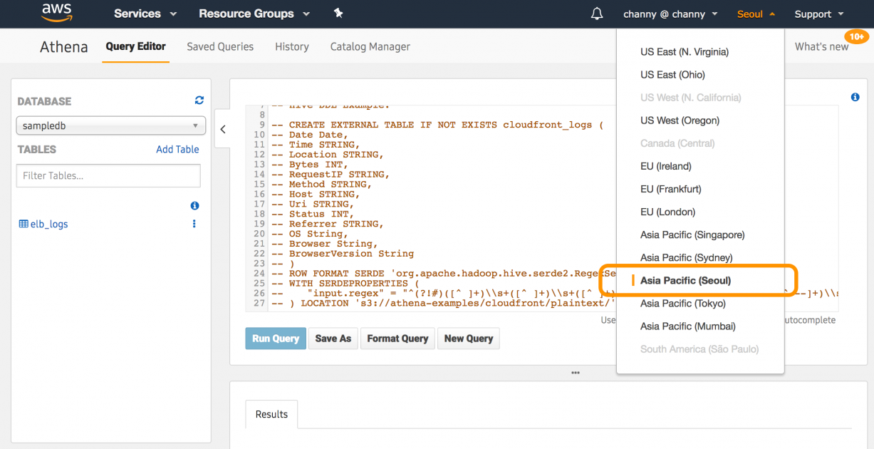Click the info icon above the query editor
The width and height of the screenshot is (874, 449).
[855, 96]
